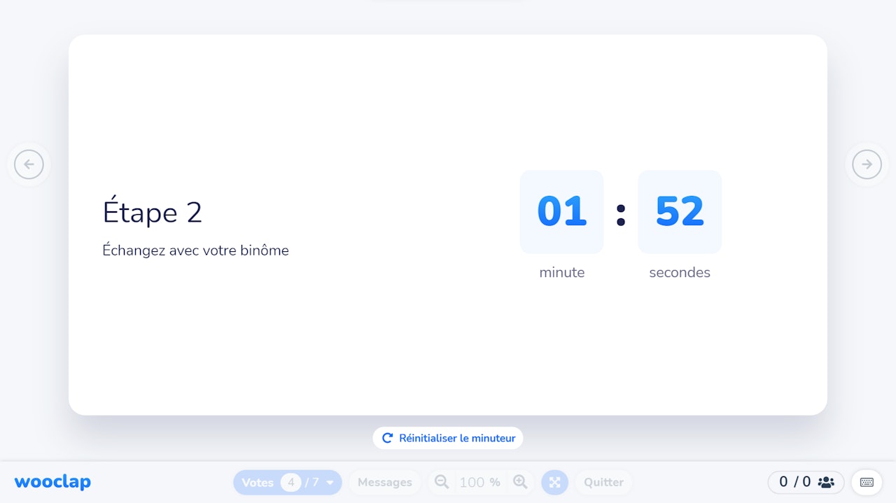
Task: Click the Quitter button
Action: [603, 483]
